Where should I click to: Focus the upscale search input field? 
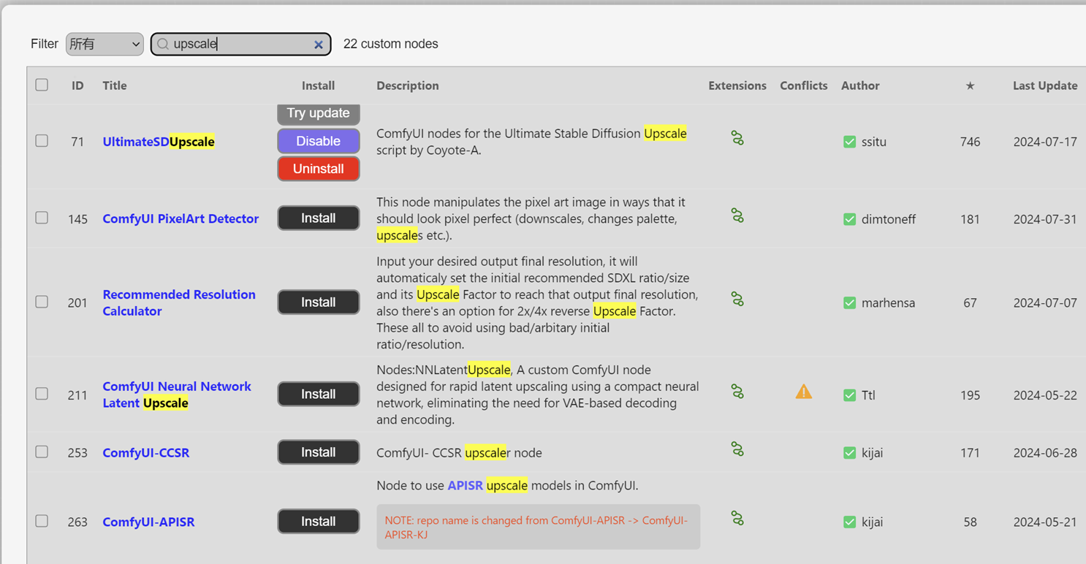tap(241, 44)
